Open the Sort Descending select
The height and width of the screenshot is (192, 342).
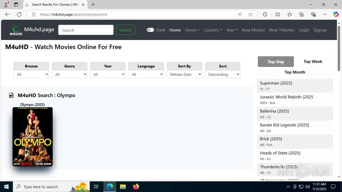[223, 74]
